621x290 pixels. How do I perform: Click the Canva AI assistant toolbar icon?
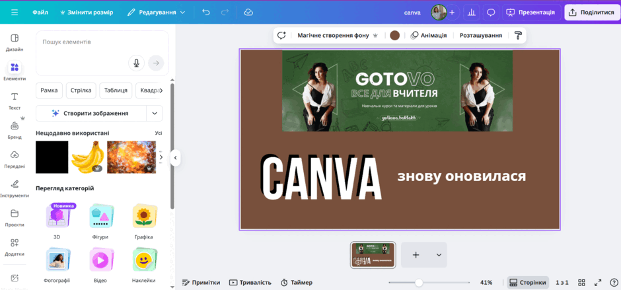tap(281, 35)
